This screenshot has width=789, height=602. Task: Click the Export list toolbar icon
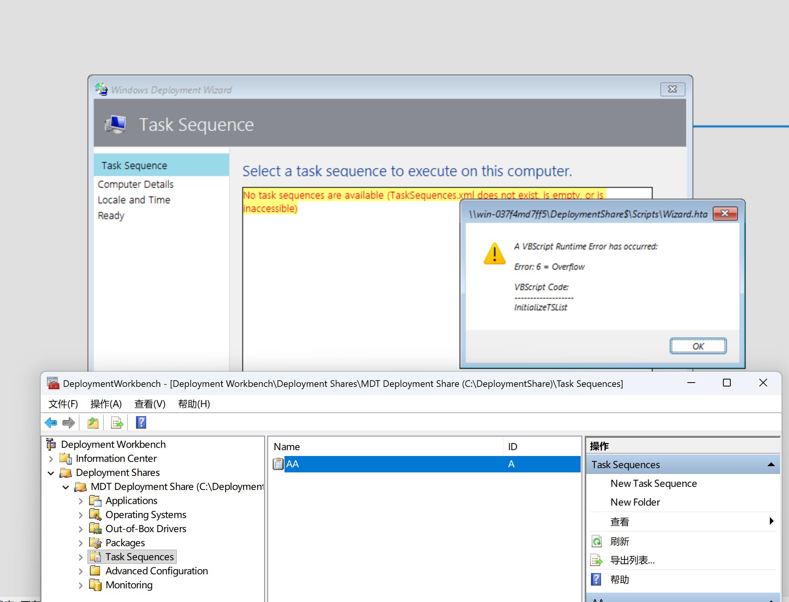tap(117, 422)
